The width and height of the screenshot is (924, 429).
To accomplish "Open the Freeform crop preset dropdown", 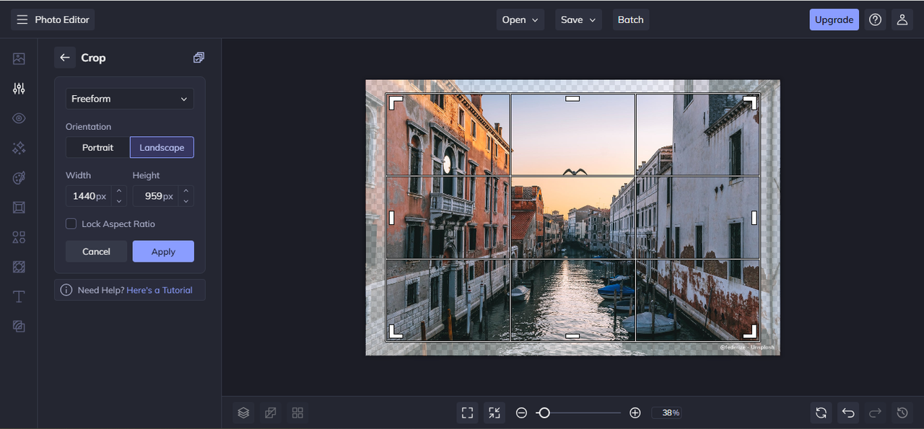I will (x=129, y=99).
